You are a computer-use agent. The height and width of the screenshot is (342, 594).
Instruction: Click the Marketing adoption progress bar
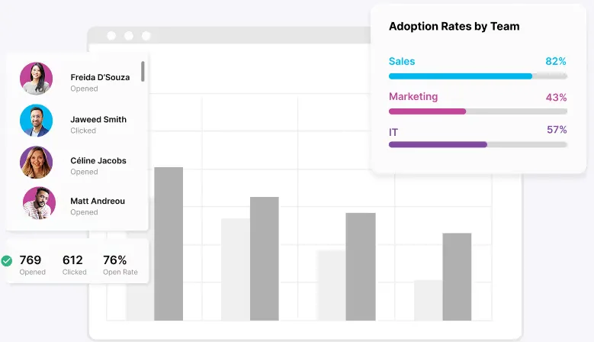[478, 111]
